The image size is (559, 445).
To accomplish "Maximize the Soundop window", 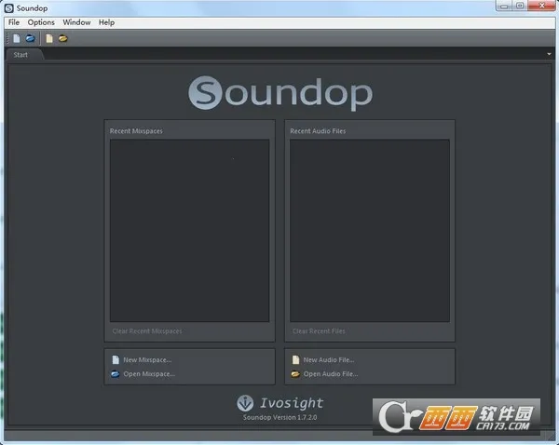I will pyautogui.click(x=520, y=6).
